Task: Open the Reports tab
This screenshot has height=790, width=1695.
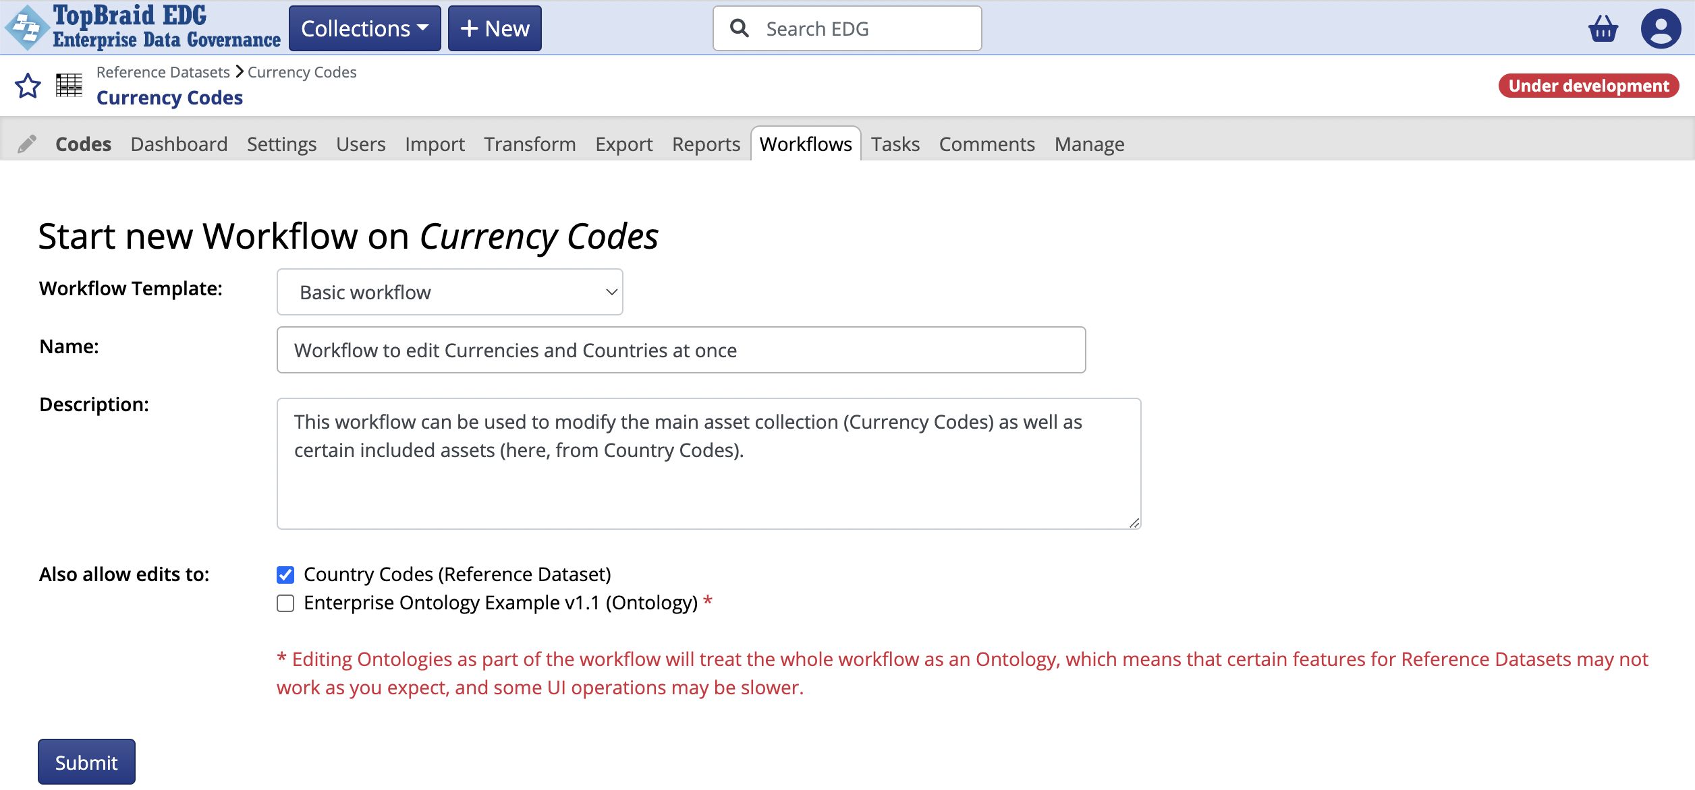Action: [x=706, y=144]
